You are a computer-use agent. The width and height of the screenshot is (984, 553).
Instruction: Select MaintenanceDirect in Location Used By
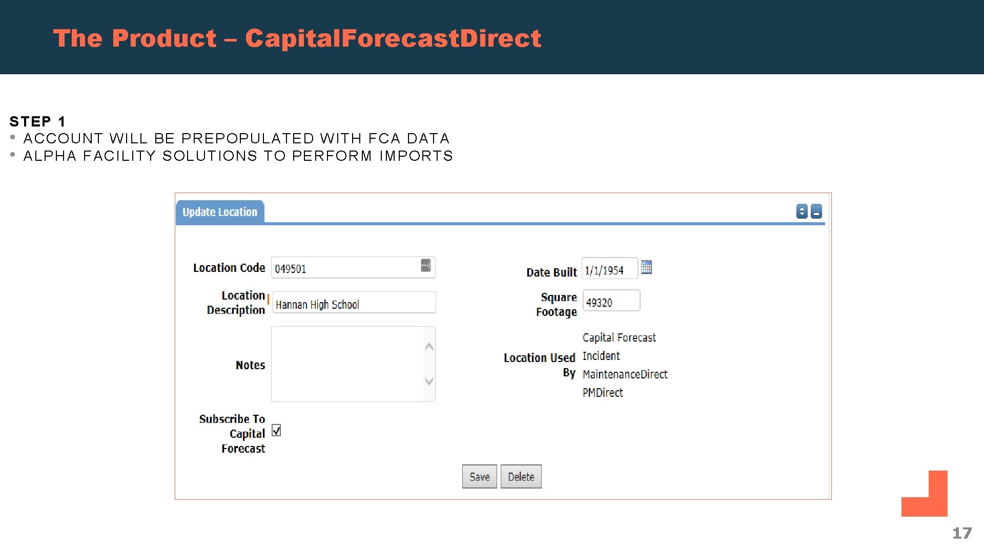click(x=625, y=374)
